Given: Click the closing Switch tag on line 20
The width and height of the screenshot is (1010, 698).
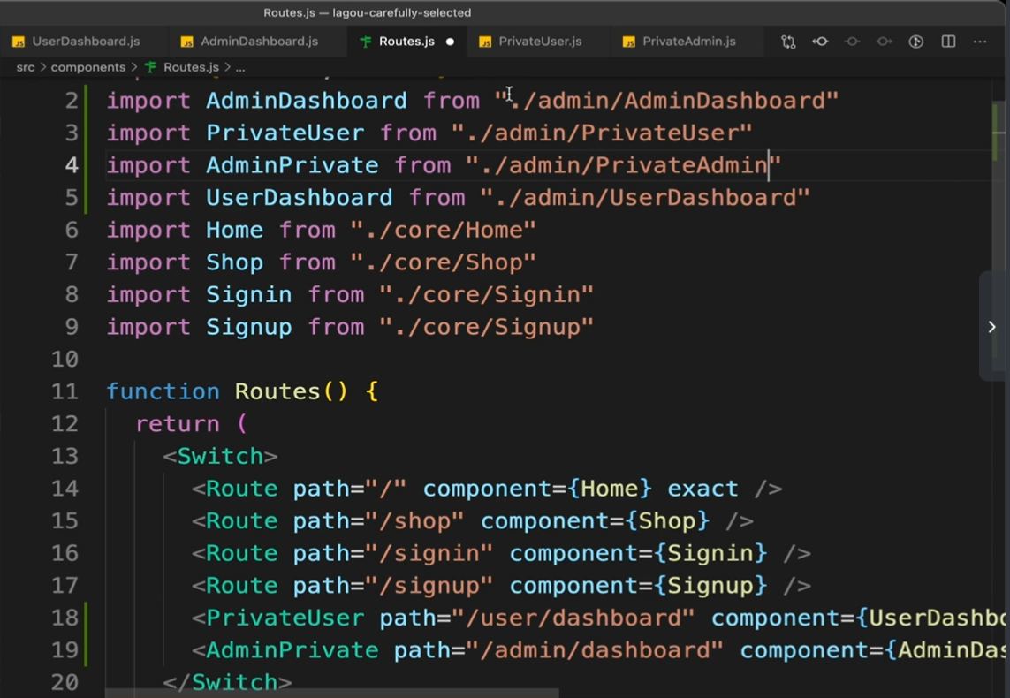Looking at the screenshot, I should click(227, 683).
